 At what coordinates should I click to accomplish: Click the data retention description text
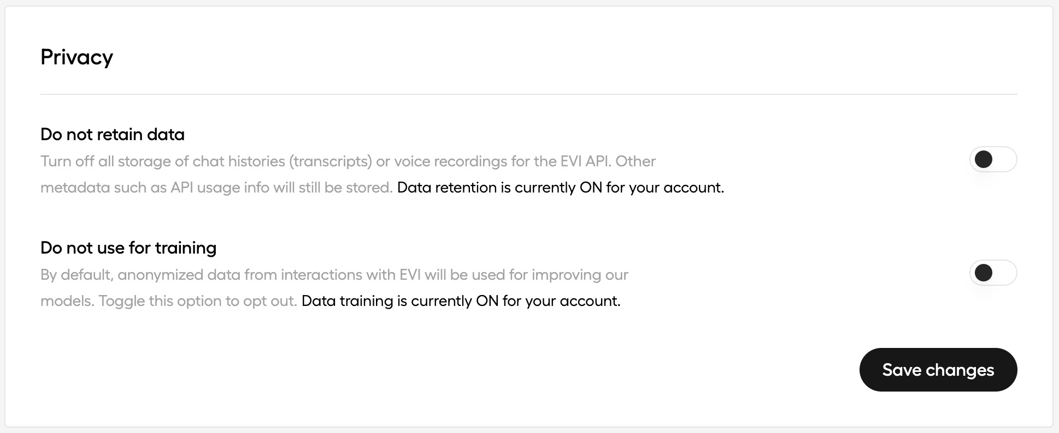(x=348, y=161)
